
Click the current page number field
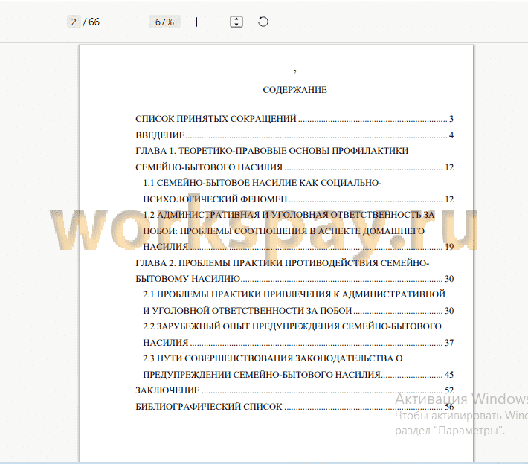(74, 22)
